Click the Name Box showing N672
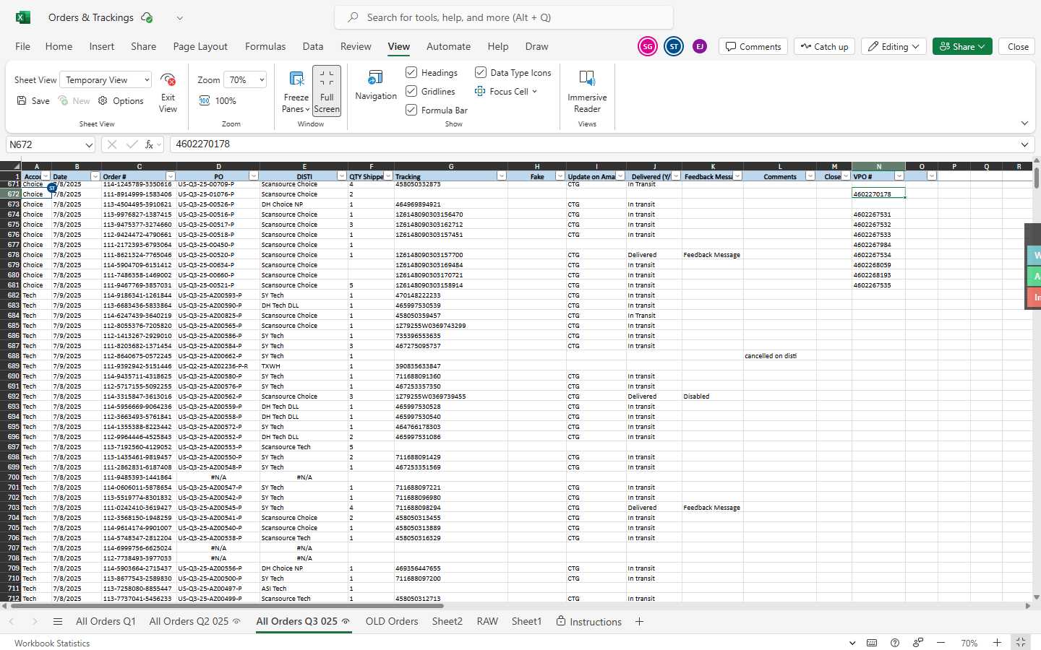Screen dimensions: 1041x650 (x=50, y=144)
